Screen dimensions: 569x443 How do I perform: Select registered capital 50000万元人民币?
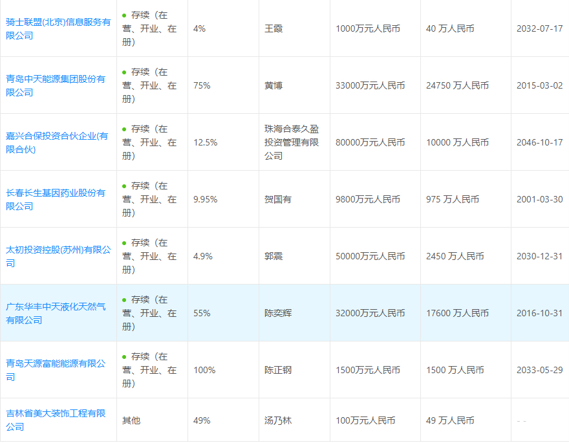(x=370, y=257)
